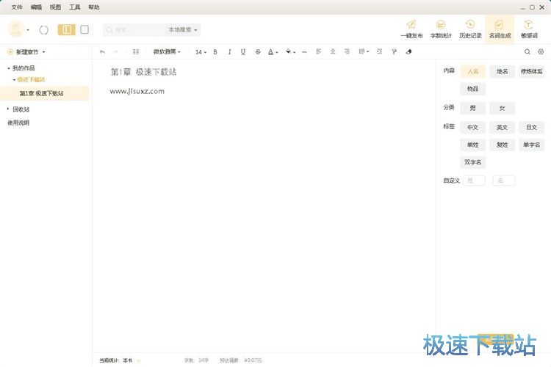Screen dimensions: 551x367
Task: Collapse the 我的作品 tree node
Action: coord(9,68)
